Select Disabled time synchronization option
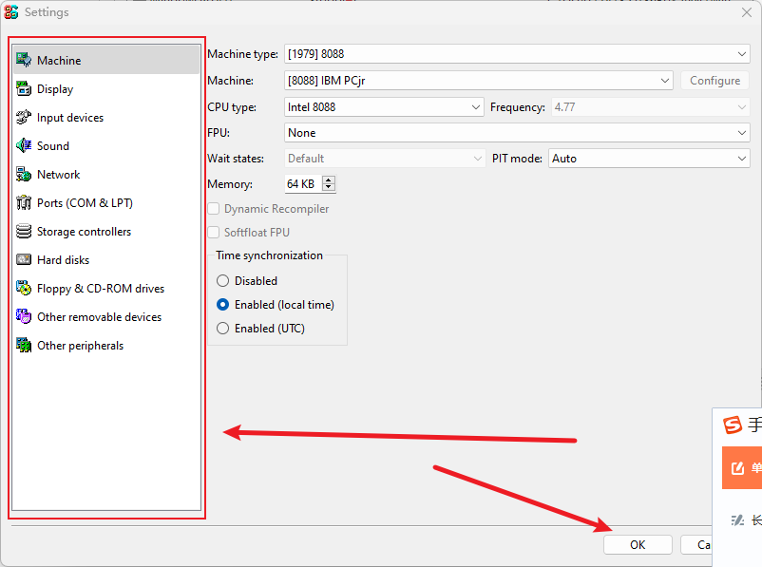Image resolution: width=762 pixels, height=567 pixels. pos(223,281)
